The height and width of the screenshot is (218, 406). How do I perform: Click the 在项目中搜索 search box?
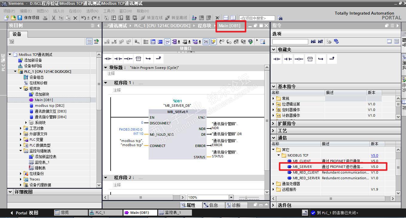coord(257,18)
